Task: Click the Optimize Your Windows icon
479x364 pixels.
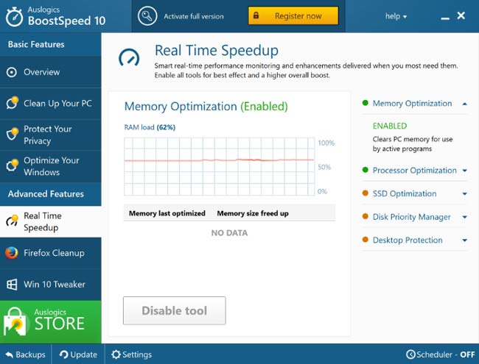Action: [x=13, y=165]
